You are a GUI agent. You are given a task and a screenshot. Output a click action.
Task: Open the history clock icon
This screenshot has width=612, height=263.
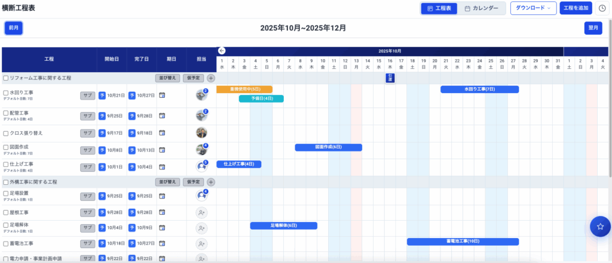[x=601, y=8]
